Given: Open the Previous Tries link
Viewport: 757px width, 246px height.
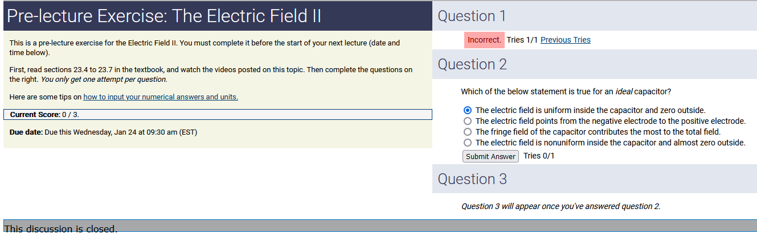Looking at the screenshot, I should point(565,40).
